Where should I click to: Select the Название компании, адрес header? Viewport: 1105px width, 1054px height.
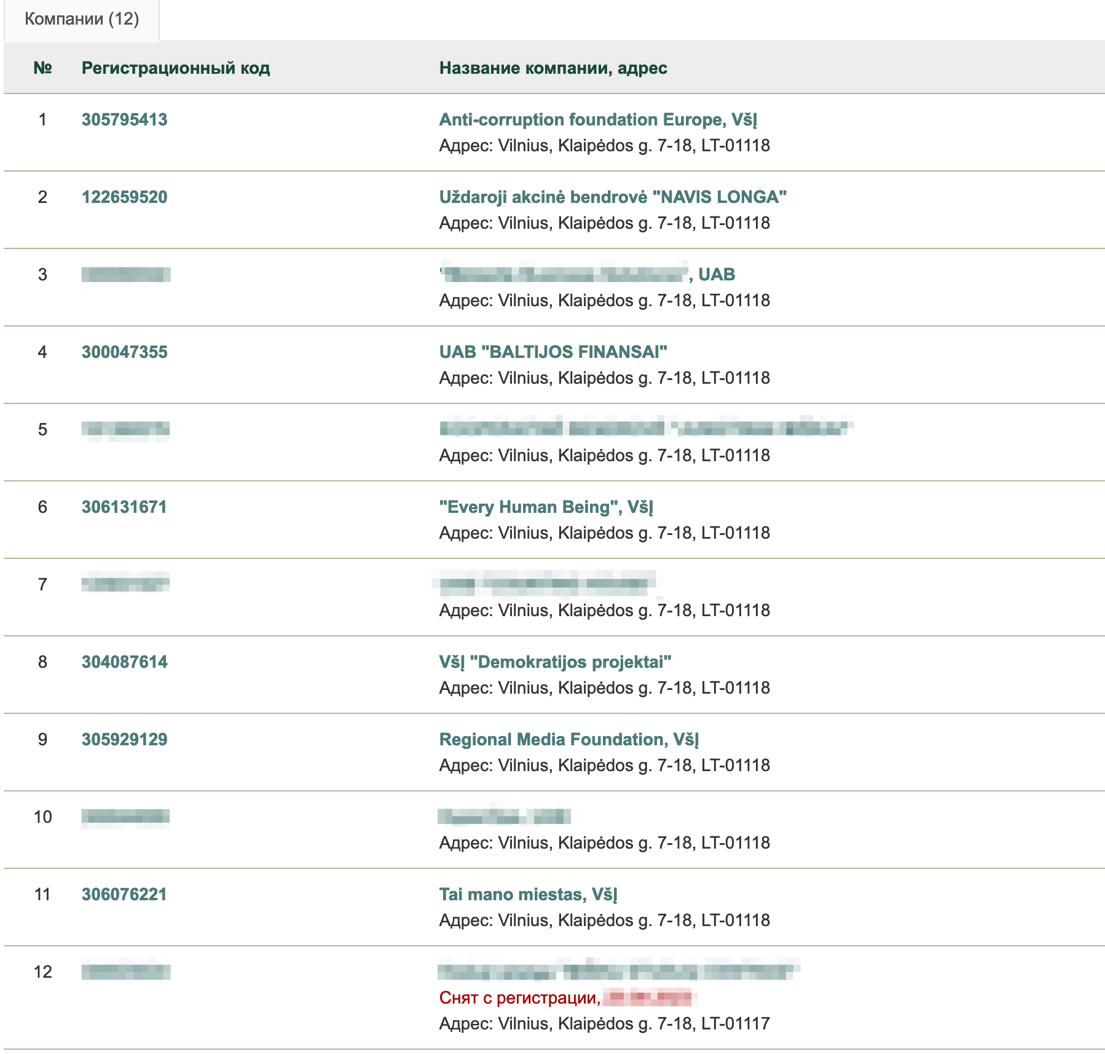553,68
